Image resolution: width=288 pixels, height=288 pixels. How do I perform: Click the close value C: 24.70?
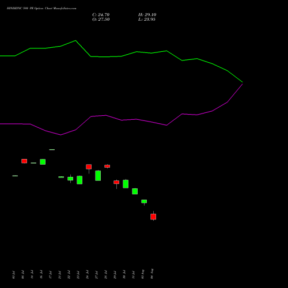coord(101,15)
